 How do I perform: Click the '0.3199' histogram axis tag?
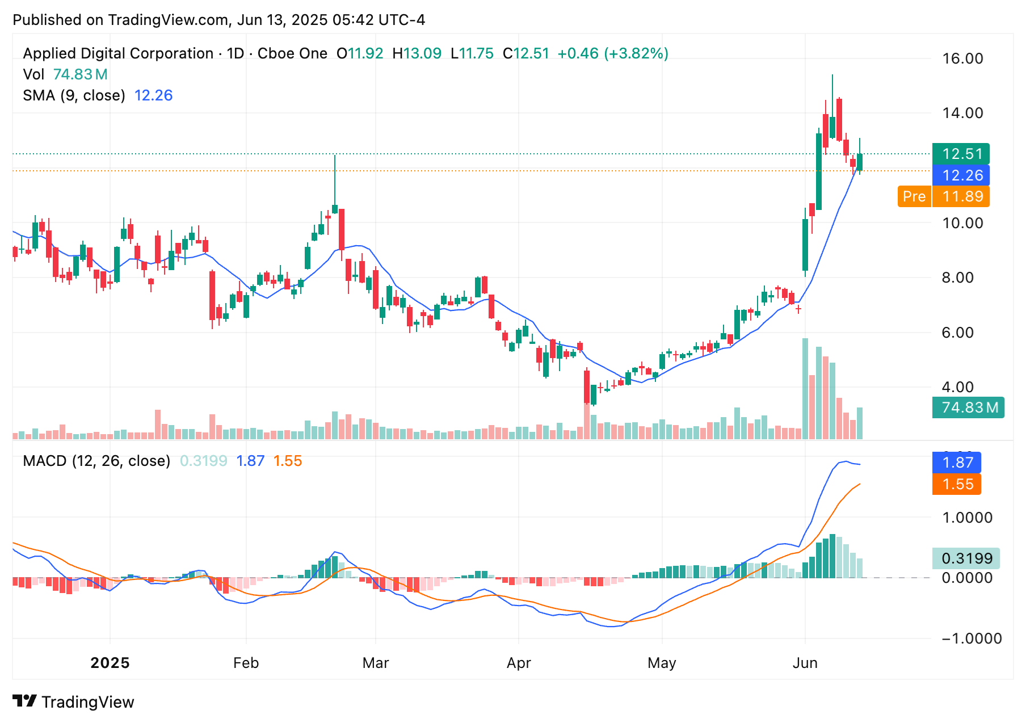click(966, 558)
